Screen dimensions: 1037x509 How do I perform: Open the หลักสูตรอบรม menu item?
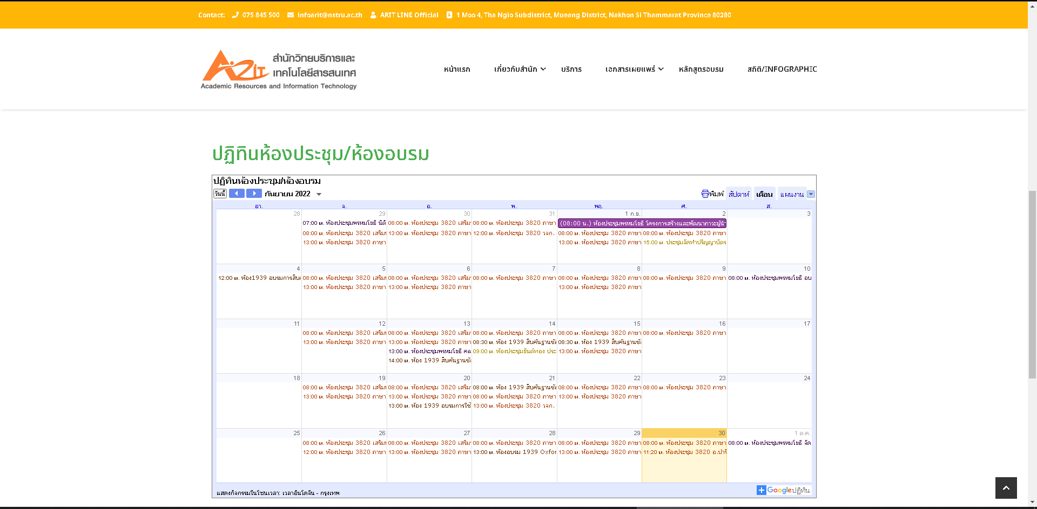[701, 69]
